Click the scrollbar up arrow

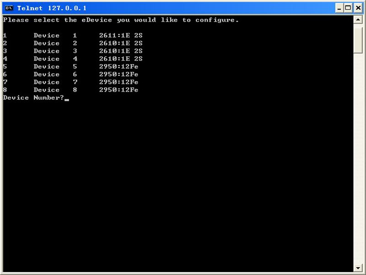(358, 20)
